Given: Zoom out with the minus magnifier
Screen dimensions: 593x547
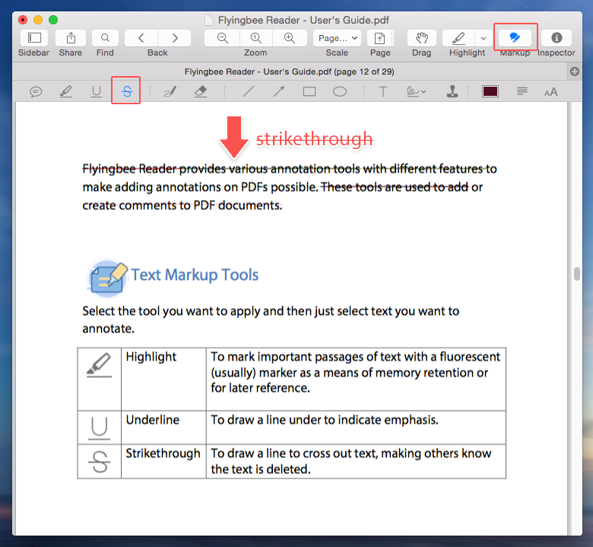Looking at the screenshot, I should [222, 38].
